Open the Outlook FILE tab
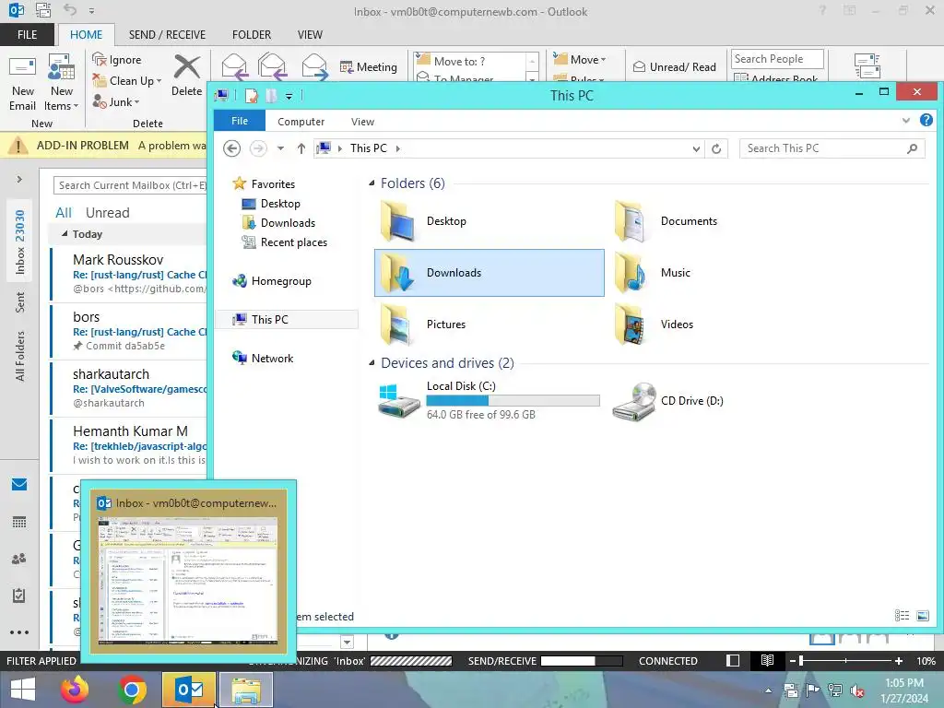 (x=27, y=34)
